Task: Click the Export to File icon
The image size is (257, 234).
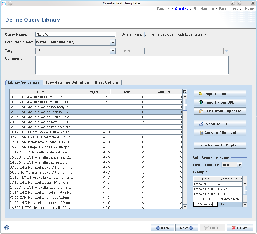Action: pyautogui.click(x=201, y=124)
